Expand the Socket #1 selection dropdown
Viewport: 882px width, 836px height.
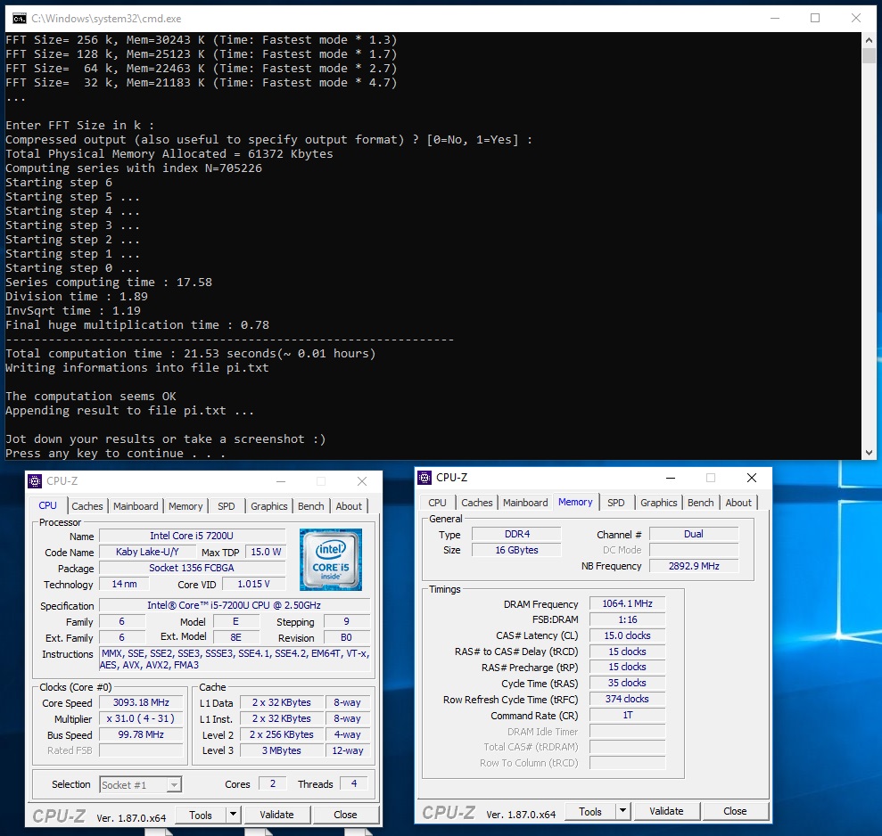pyautogui.click(x=175, y=785)
